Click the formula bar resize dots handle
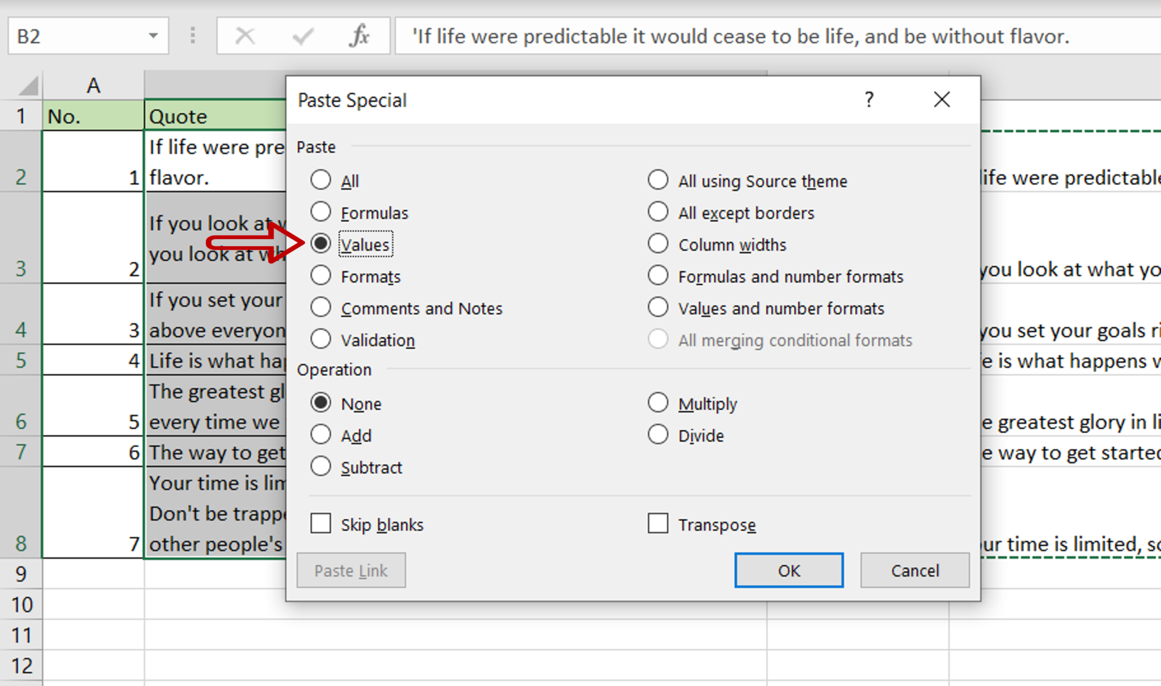Viewport: 1161px width, 686px height. click(193, 36)
